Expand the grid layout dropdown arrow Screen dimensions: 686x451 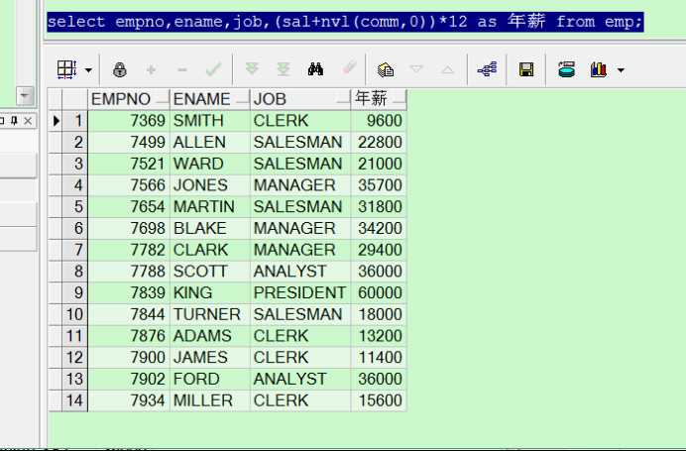point(88,70)
